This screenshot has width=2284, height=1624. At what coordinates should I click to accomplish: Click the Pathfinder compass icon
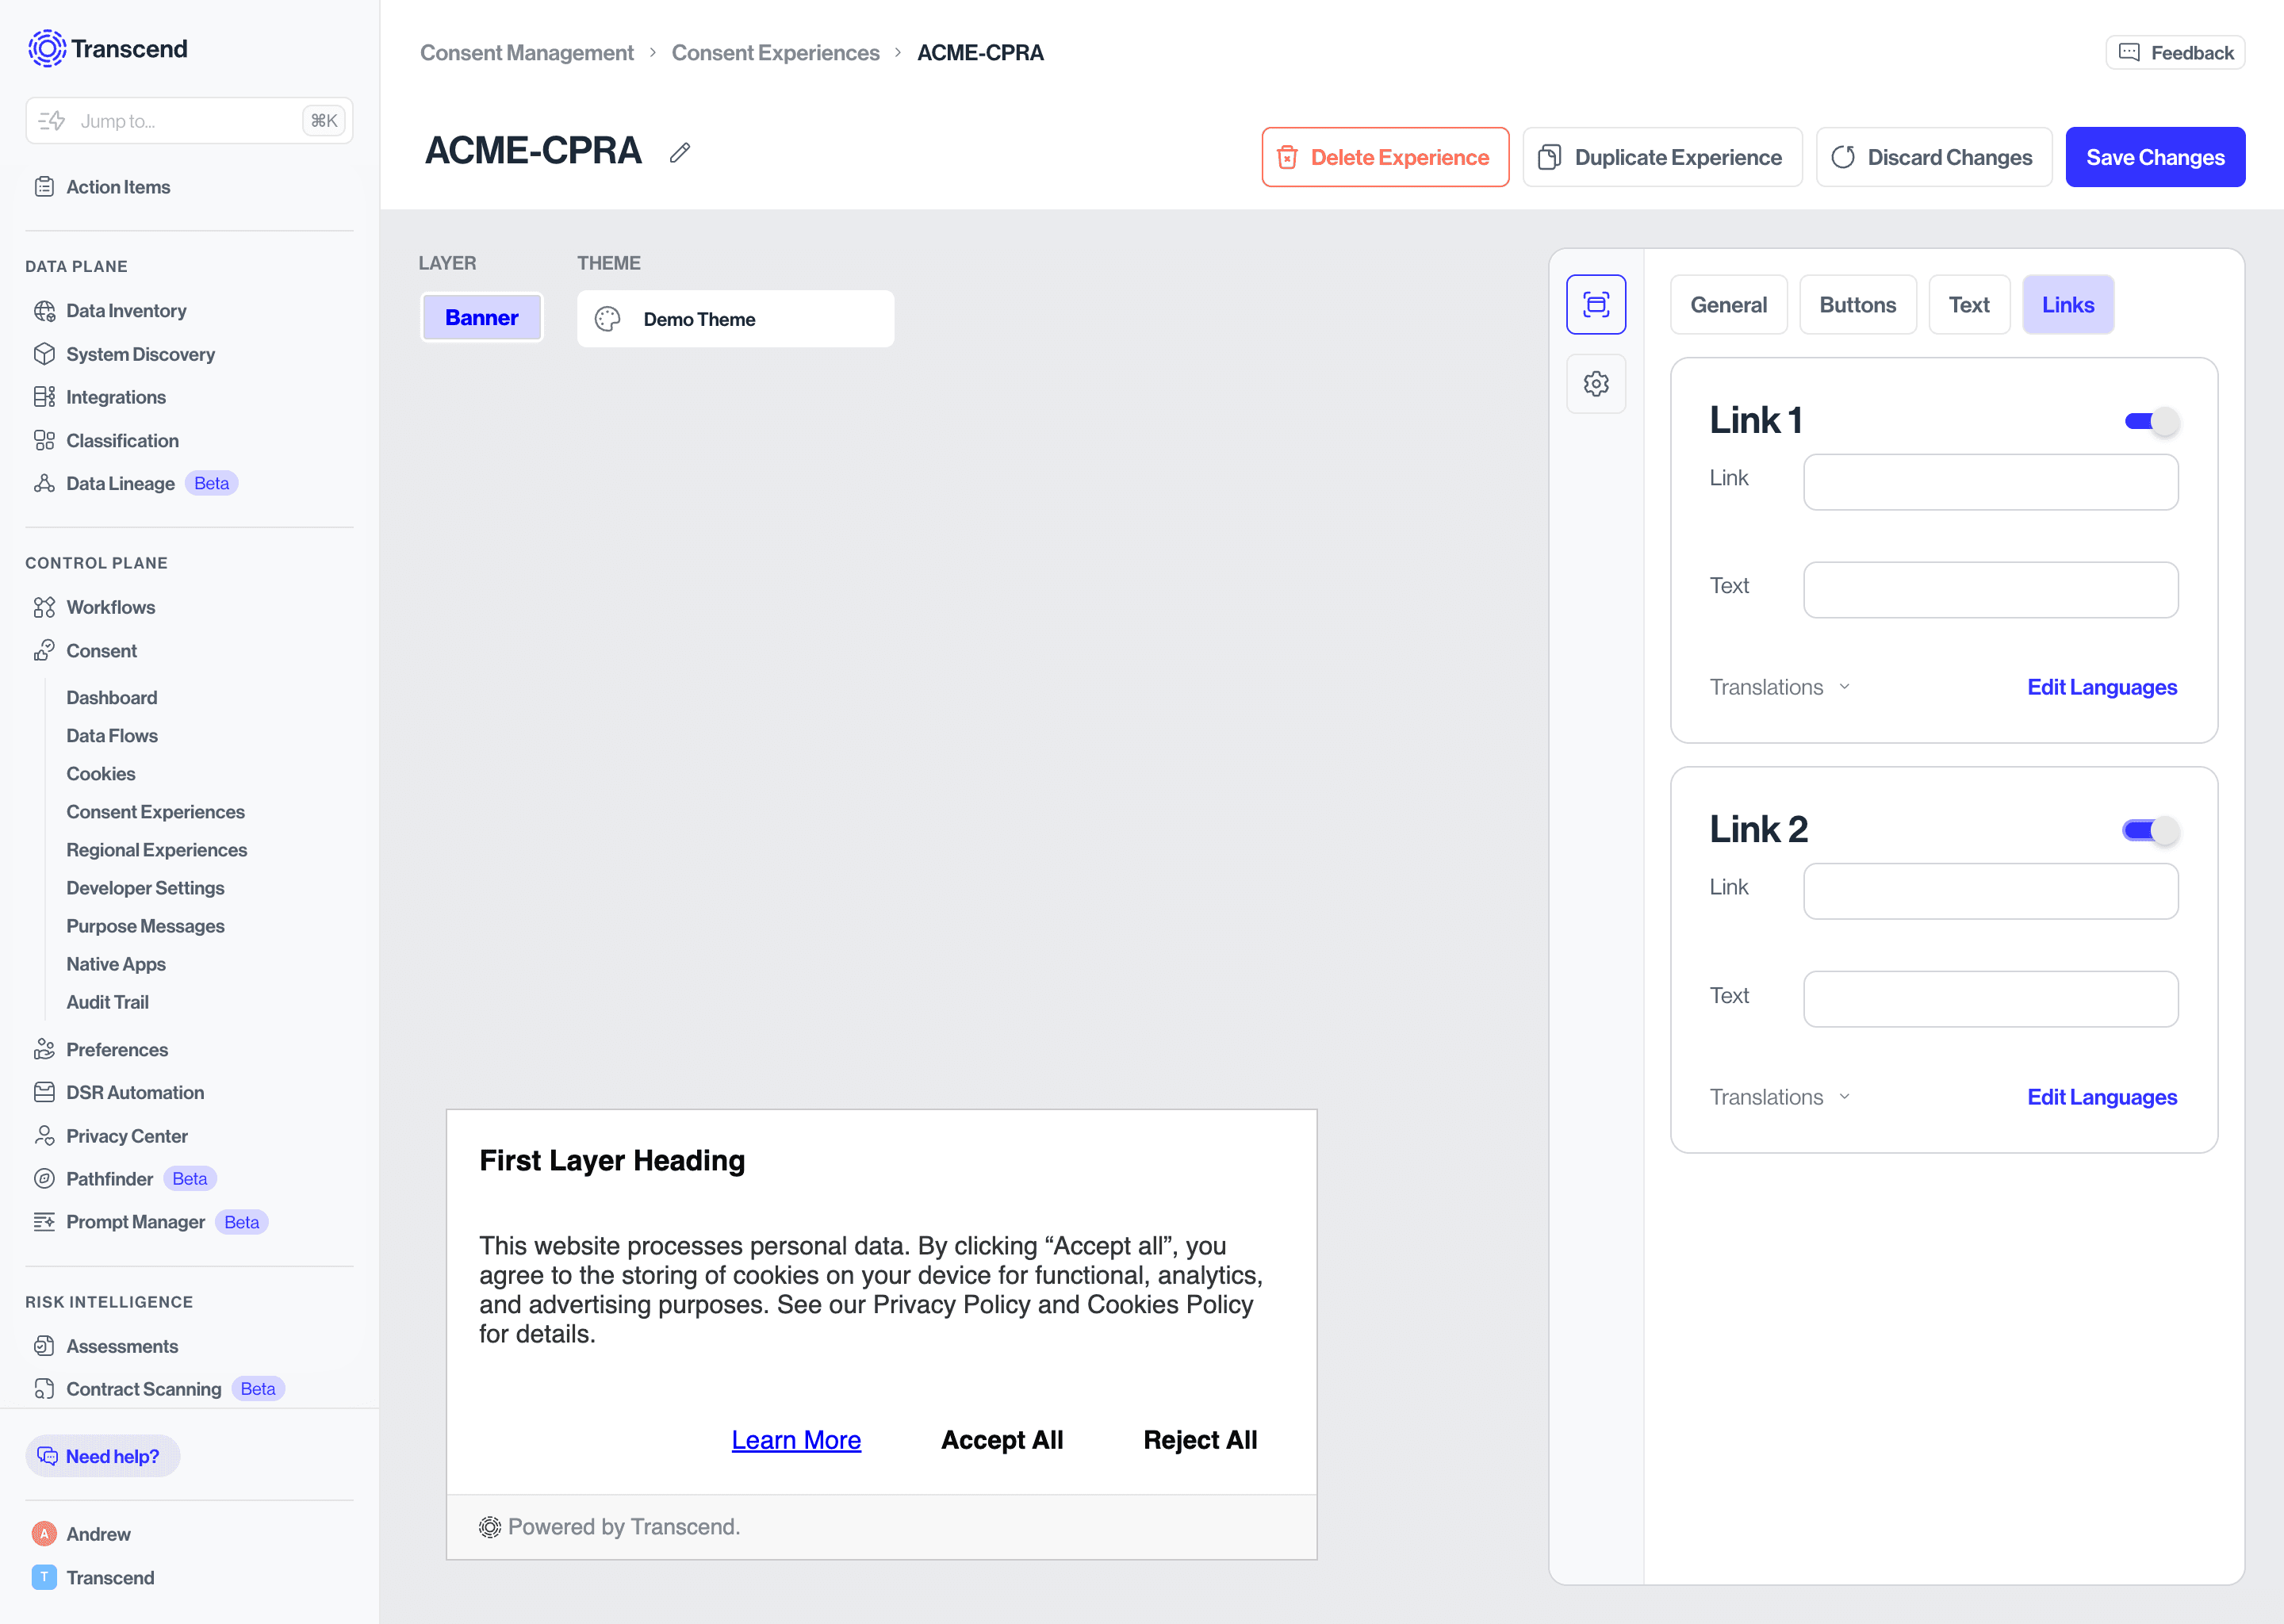(44, 1179)
